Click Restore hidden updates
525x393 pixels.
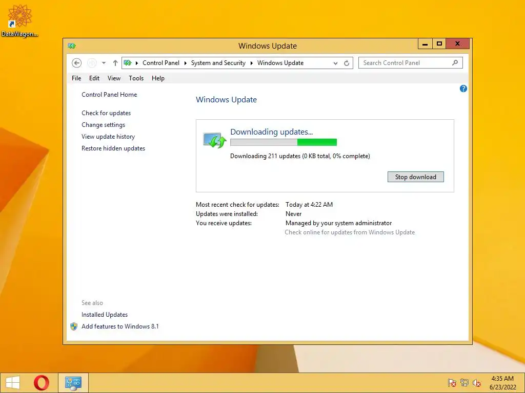point(113,148)
